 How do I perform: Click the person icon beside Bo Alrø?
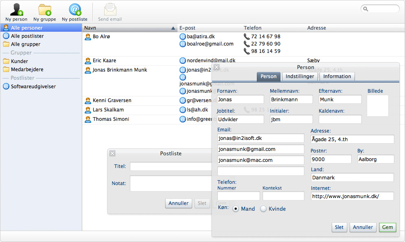88,37
